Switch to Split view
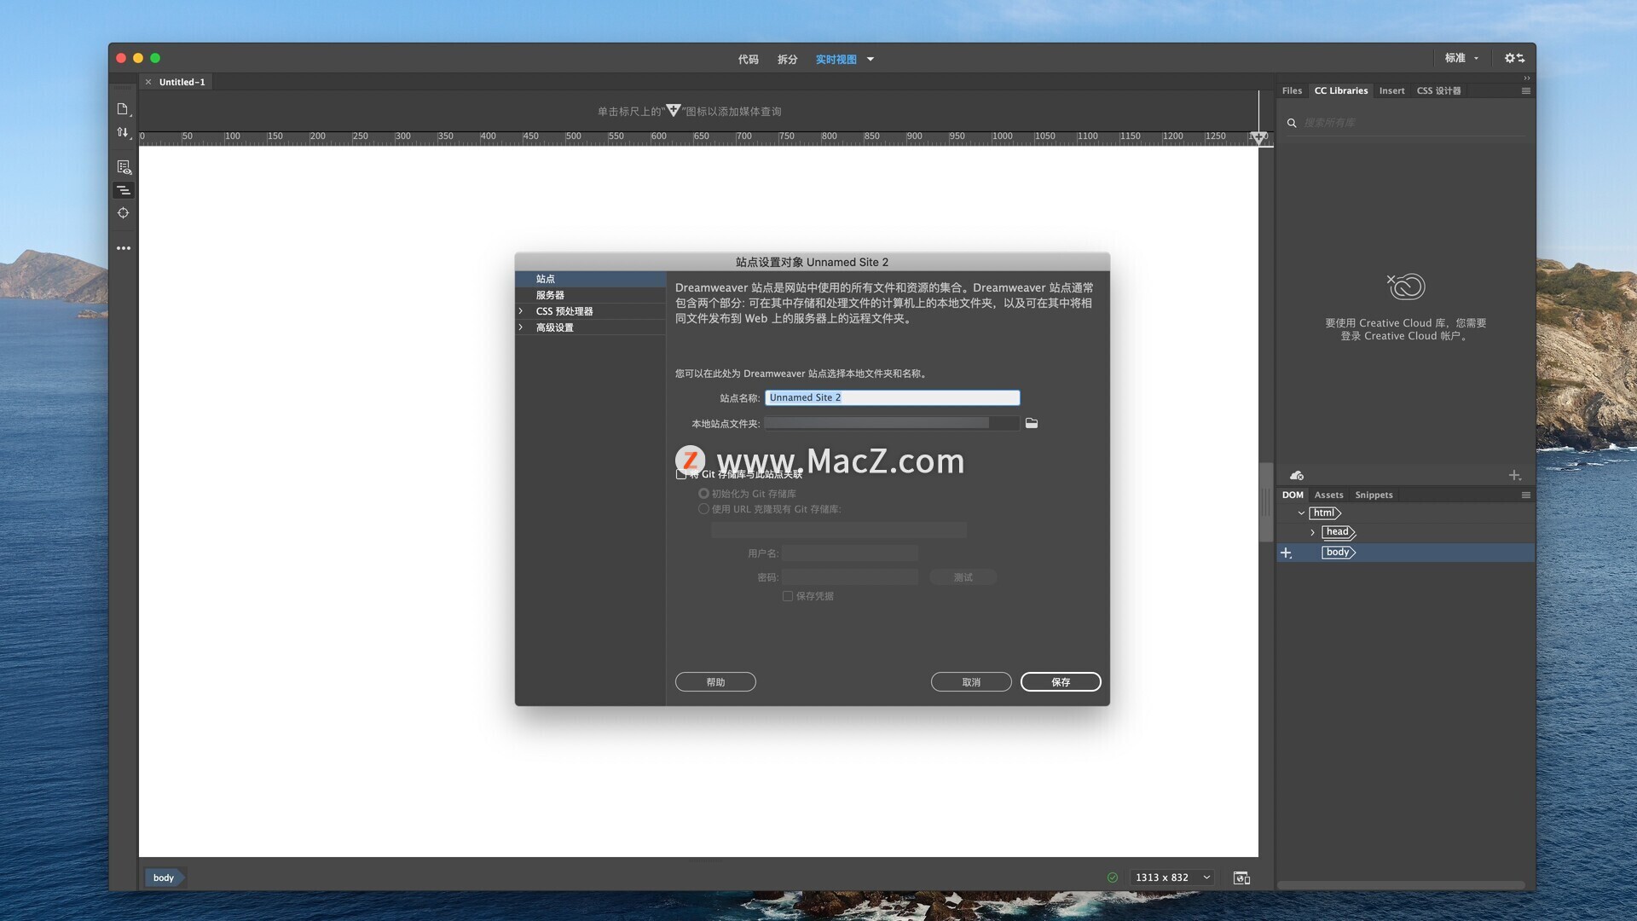The image size is (1637, 921). (x=787, y=59)
